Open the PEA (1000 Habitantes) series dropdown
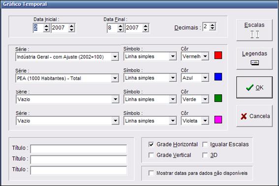Viewport: 279px width, 186px height. pyautogui.click(x=115, y=78)
